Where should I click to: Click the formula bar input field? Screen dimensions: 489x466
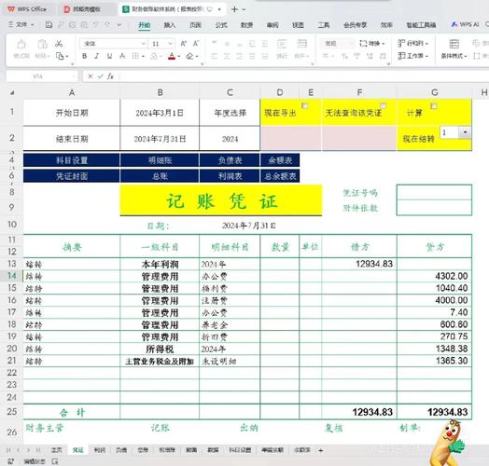(302, 76)
